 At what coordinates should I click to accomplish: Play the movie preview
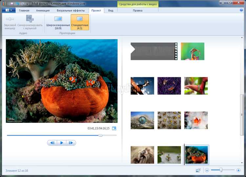pos(62,143)
